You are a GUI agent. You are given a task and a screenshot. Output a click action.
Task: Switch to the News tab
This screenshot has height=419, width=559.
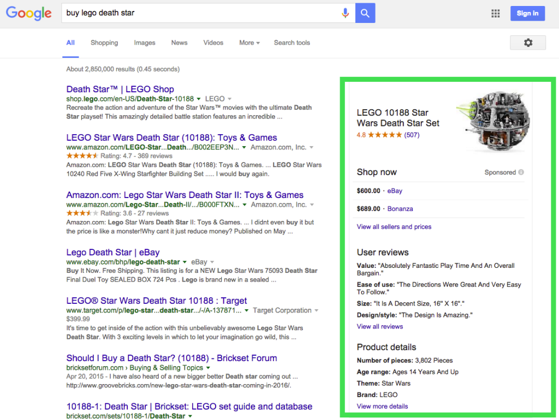[179, 43]
